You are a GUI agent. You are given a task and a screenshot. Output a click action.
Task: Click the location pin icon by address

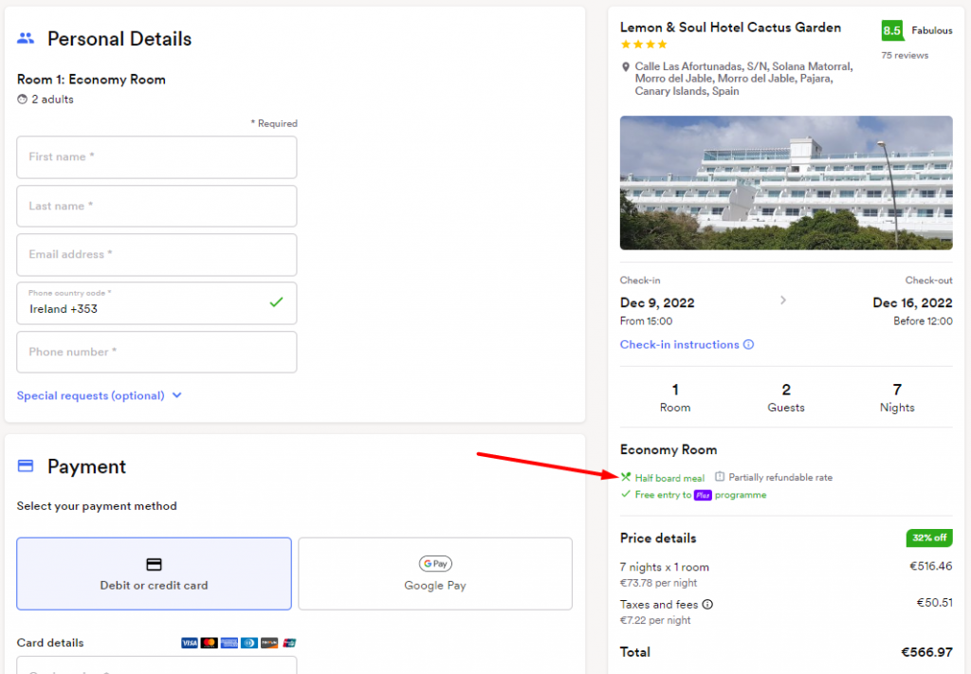tap(626, 67)
